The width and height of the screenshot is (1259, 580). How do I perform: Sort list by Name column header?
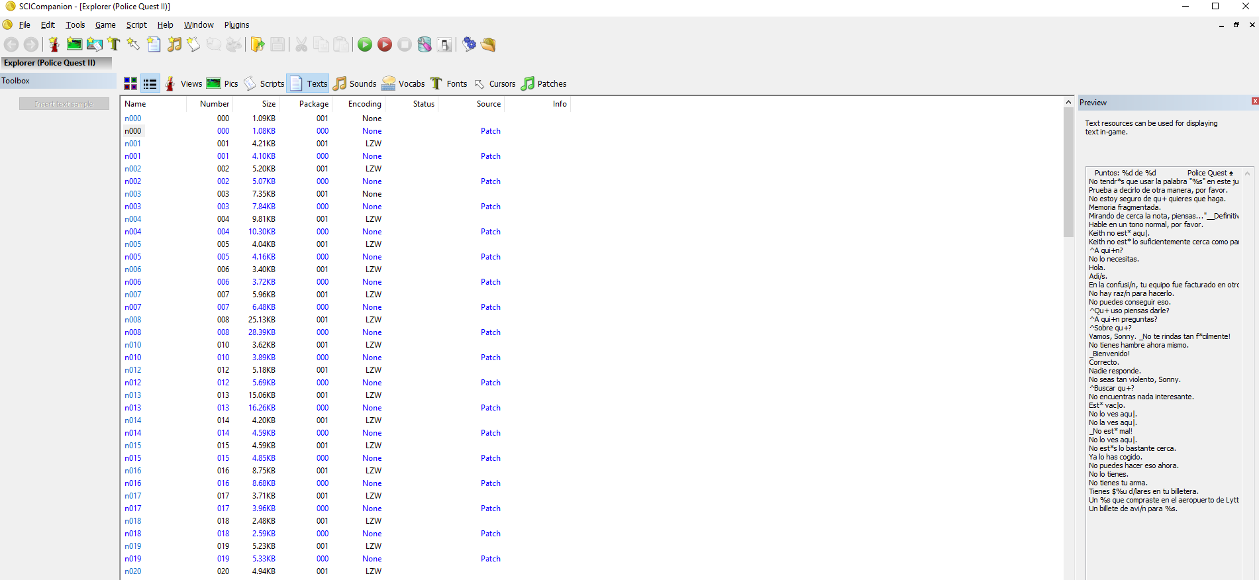(x=153, y=104)
